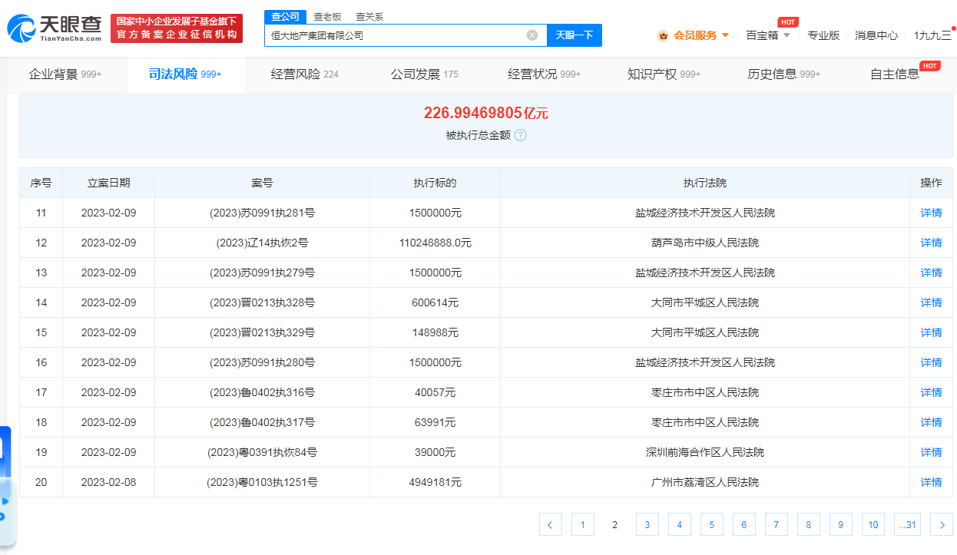The width and height of the screenshot is (957, 555).
Task: Open 详情 for case 苏0991执280号
Action: click(x=932, y=362)
